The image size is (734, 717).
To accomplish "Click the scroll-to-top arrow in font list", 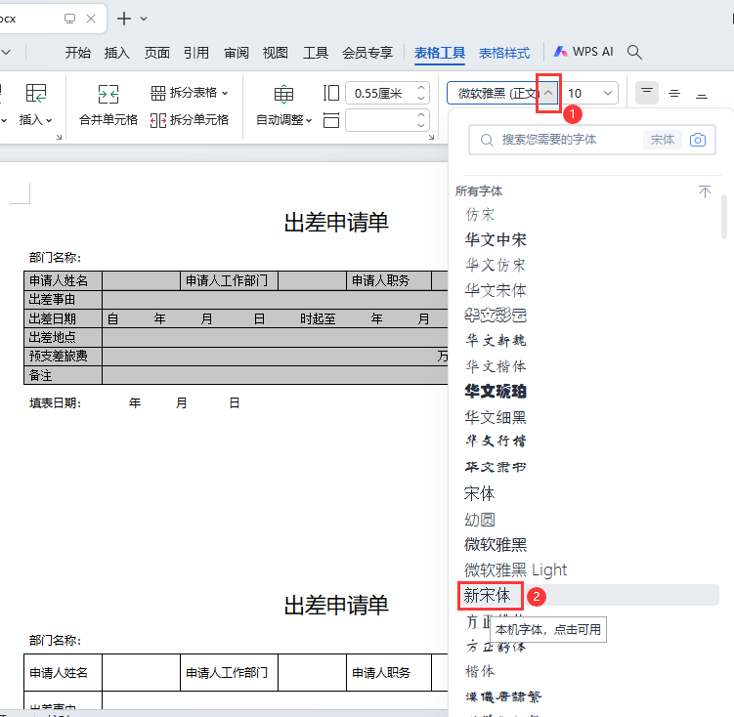I will [705, 191].
